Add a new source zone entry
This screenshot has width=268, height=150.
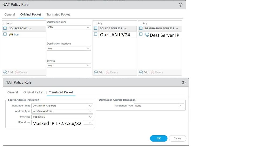(x=8, y=72)
